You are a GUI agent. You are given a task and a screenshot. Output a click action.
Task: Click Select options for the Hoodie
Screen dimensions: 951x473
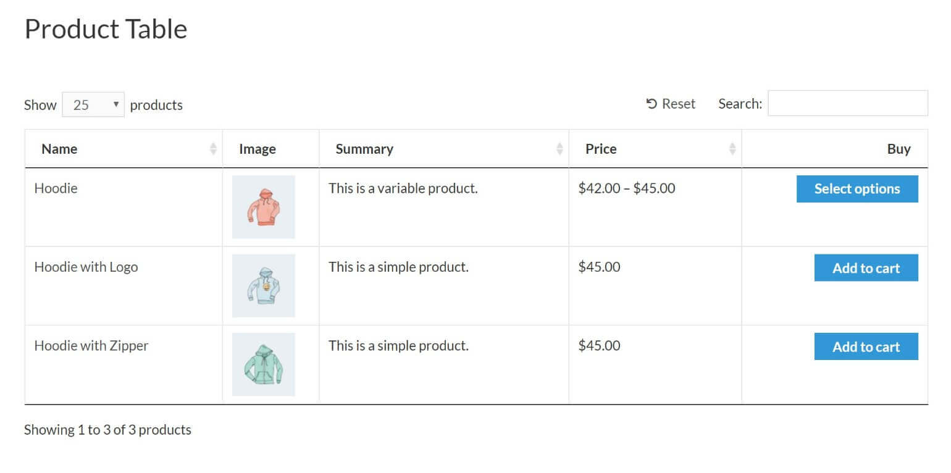tap(857, 188)
